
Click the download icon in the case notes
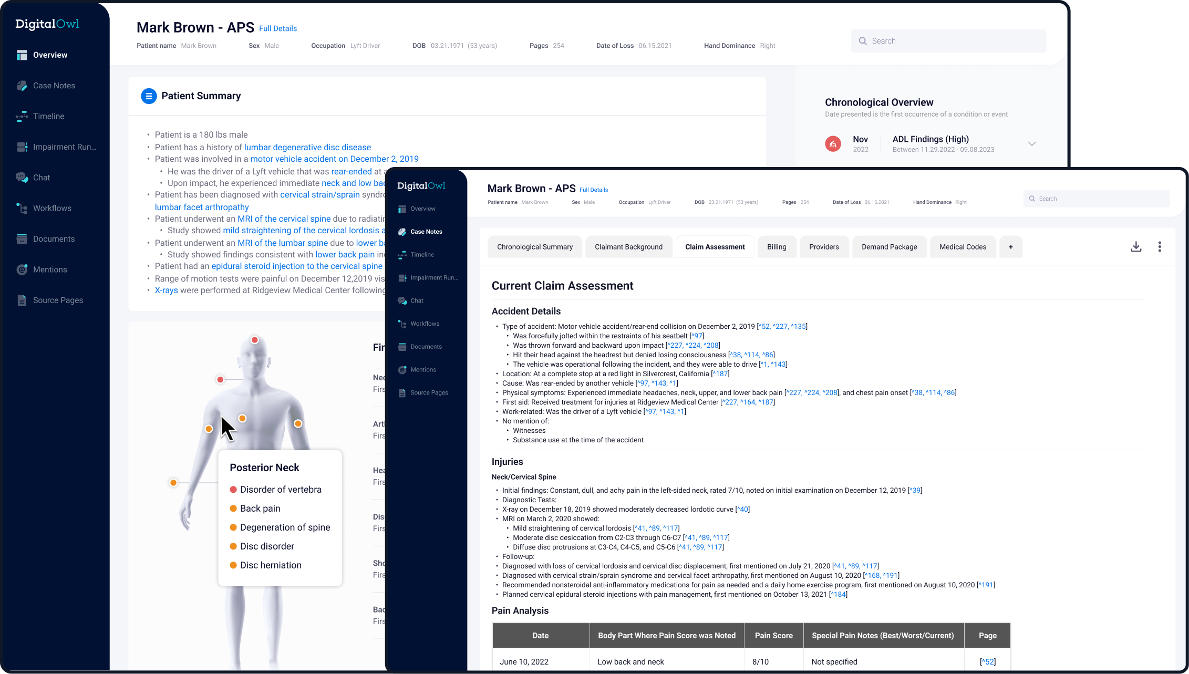[1136, 247]
